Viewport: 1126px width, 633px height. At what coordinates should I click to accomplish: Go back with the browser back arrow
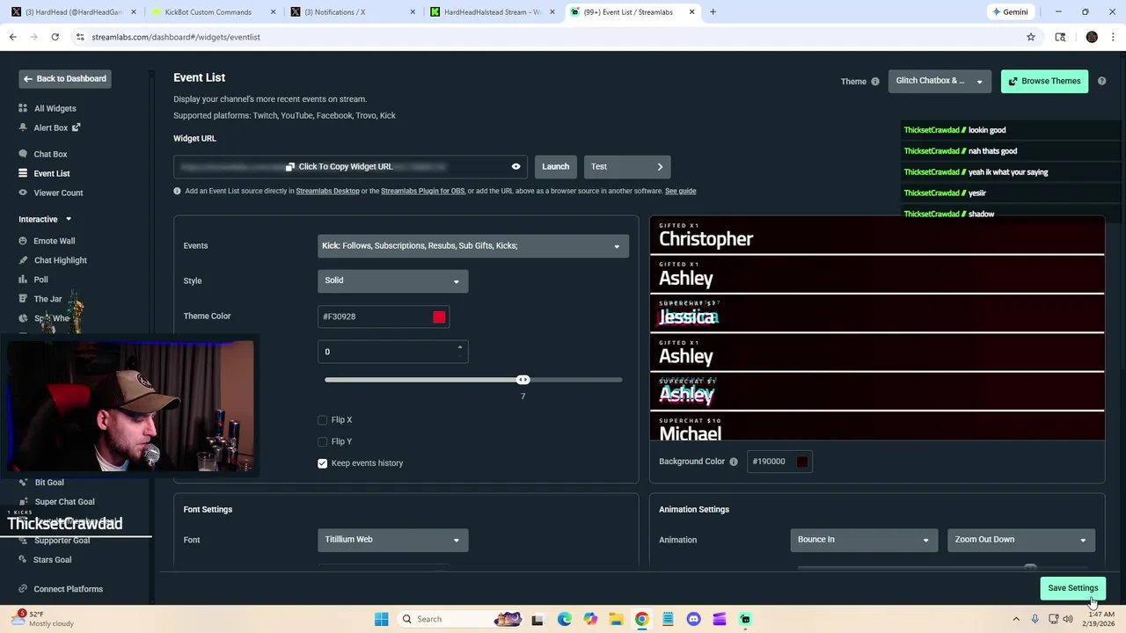point(12,37)
